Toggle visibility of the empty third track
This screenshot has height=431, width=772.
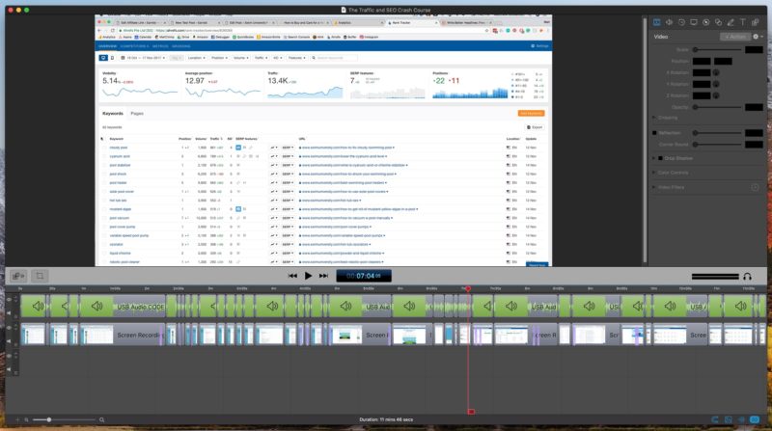pyautogui.click(x=9, y=356)
